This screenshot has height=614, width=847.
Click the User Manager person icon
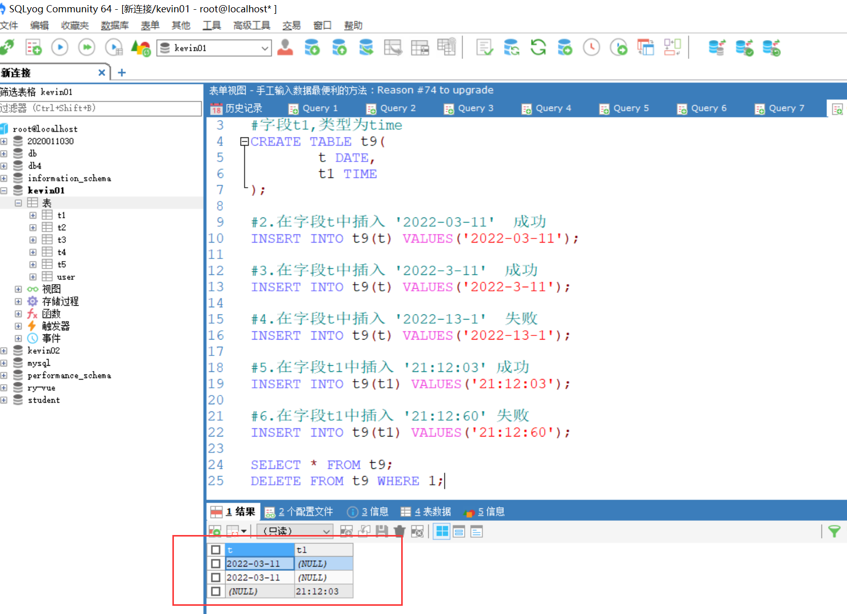285,48
